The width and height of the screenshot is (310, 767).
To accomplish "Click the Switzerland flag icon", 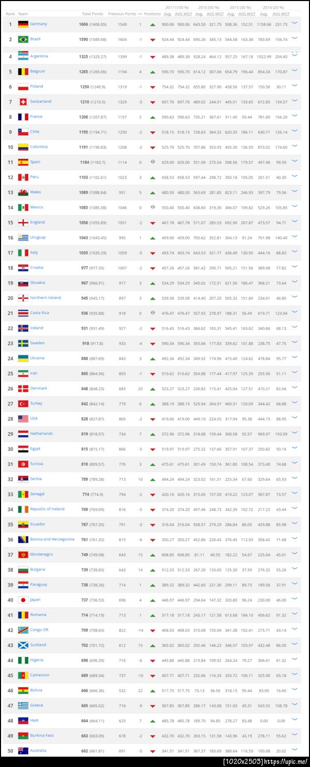I will [x=23, y=102].
